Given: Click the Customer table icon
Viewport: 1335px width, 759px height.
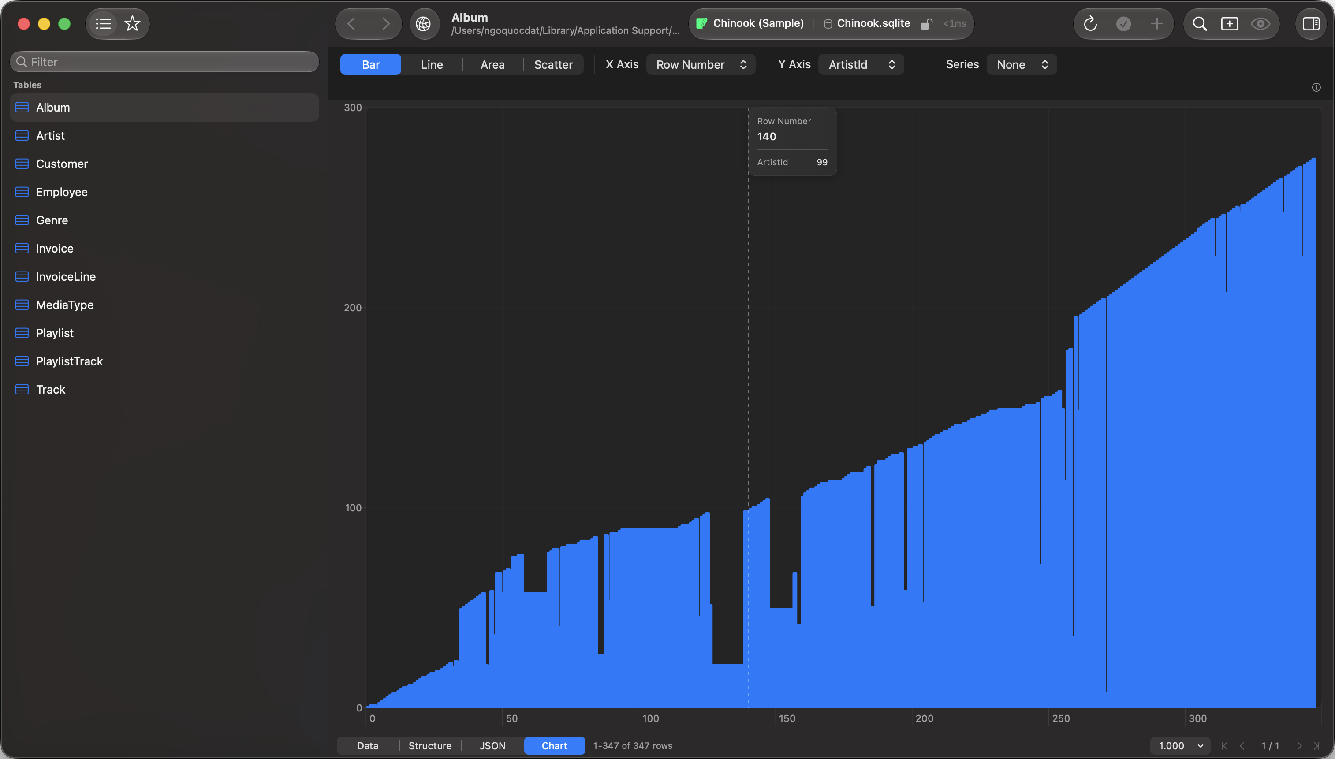Looking at the screenshot, I should click(x=22, y=164).
